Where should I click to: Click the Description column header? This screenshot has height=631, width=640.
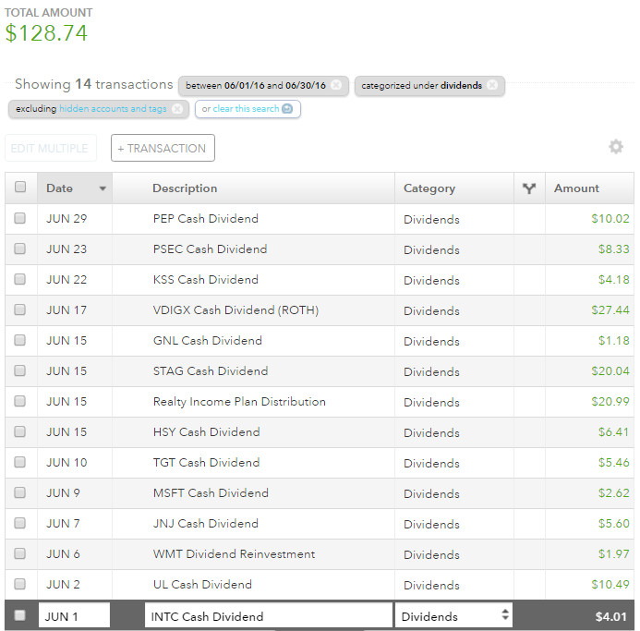185,188
